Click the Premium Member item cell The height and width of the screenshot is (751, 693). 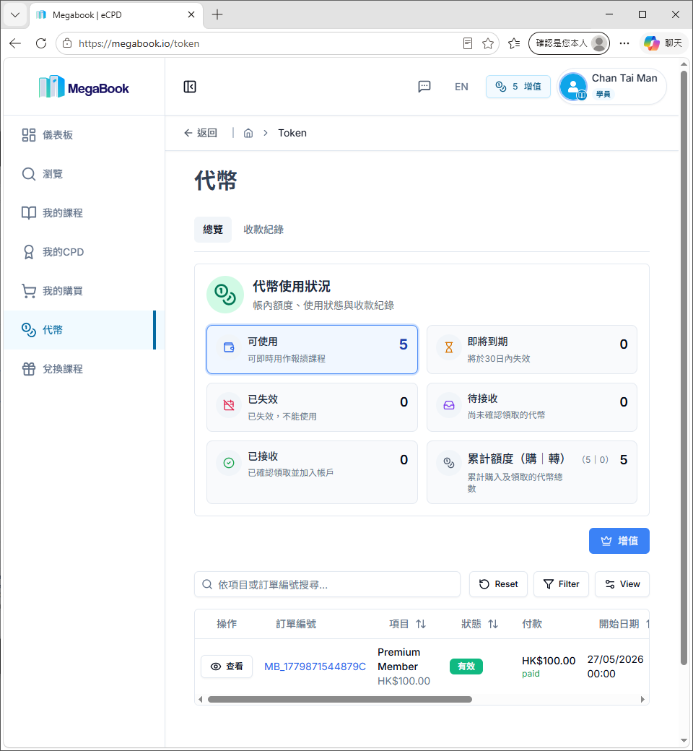point(404,667)
